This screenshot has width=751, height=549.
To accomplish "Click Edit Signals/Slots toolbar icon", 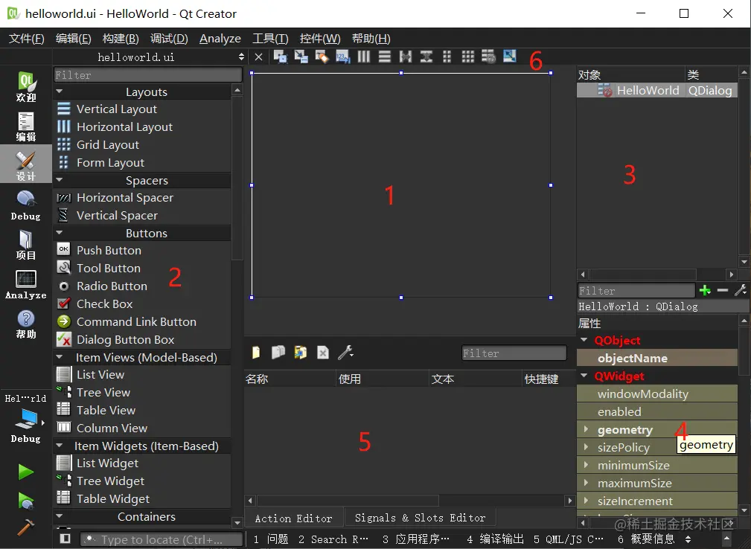I will 301,57.
